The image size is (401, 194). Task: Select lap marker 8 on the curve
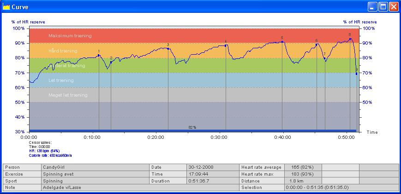pos(350,39)
